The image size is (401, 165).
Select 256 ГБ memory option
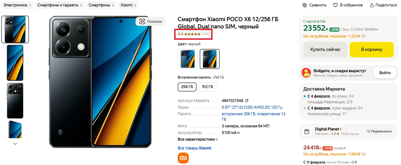[x=187, y=87]
